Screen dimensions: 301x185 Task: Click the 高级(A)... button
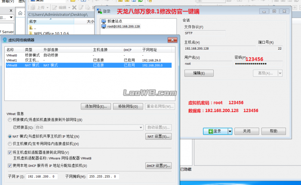point(265,73)
